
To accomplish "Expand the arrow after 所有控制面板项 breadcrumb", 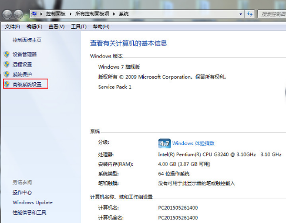I will click(114, 14).
